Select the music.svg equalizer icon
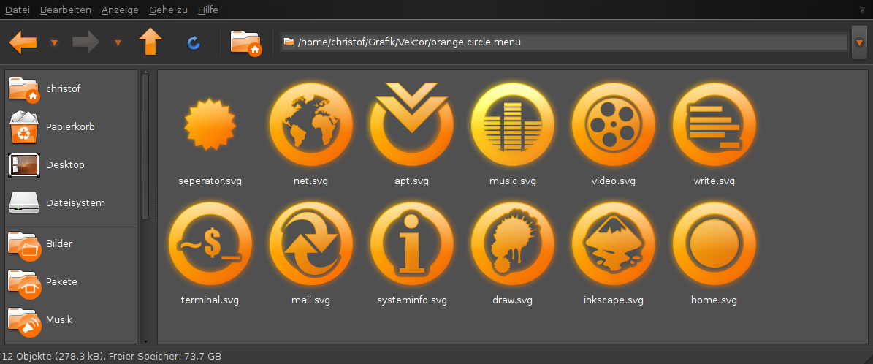 pos(513,124)
